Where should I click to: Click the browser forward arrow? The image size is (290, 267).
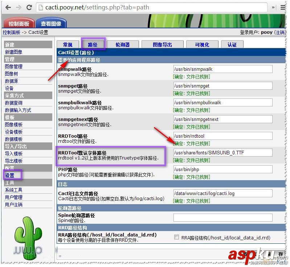pyautogui.click(x=19, y=7)
